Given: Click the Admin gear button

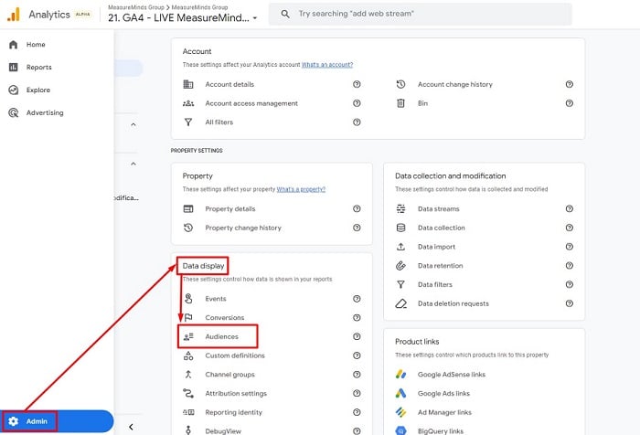Looking at the screenshot, I should point(57,421).
